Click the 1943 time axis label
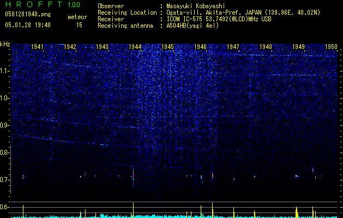The width and height of the screenshot is (343, 218). coord(103,46)
